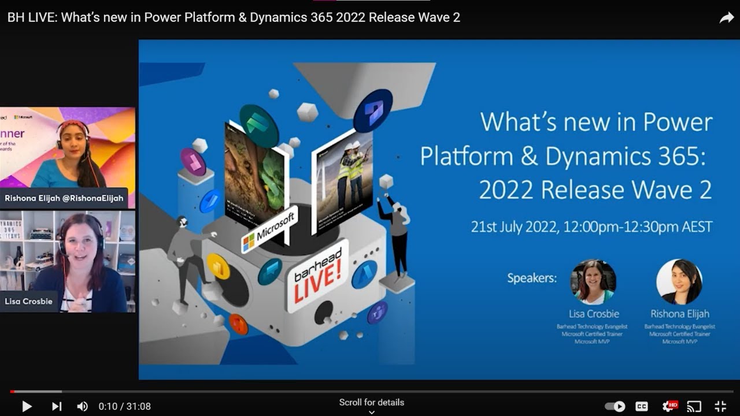Screen dimensions: 740x416
Task: Cast video to a TV
Action: pyautogui.click(x=694, y=406)
